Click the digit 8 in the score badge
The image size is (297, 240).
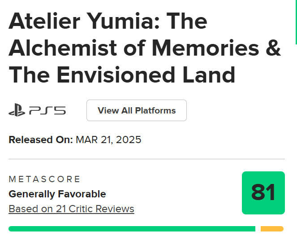click(x=258, y=192)
